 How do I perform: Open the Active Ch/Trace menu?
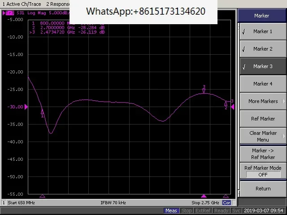22,4
